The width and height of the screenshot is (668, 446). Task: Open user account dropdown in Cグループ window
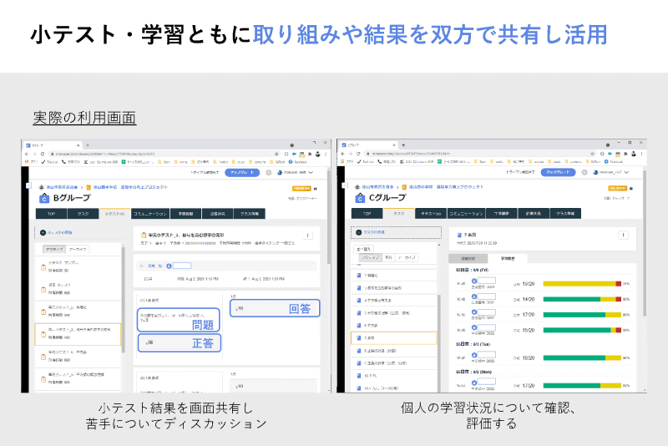click(611, 172)
